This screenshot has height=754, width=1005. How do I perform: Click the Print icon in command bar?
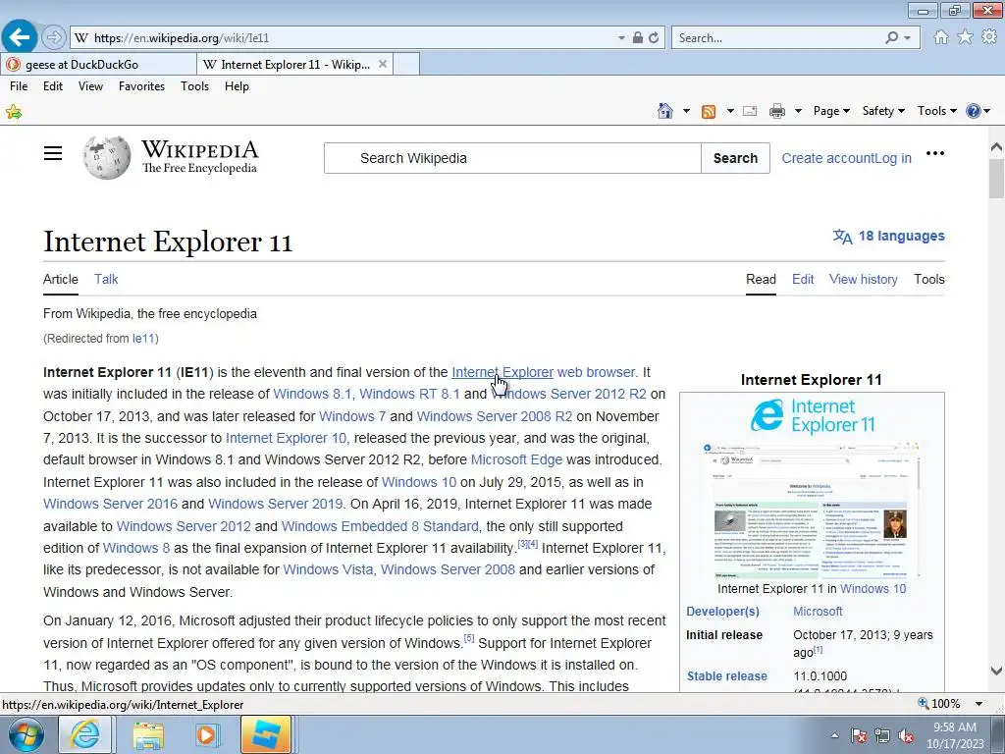[777, 112]
